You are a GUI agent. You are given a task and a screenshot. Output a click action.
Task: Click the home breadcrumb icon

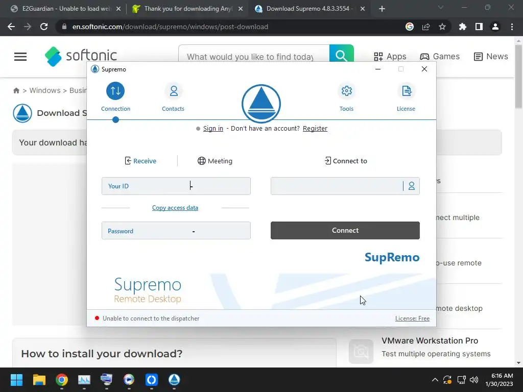point(16,91)
